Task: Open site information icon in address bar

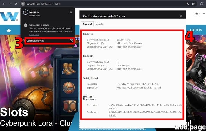Action: [23, 4]
